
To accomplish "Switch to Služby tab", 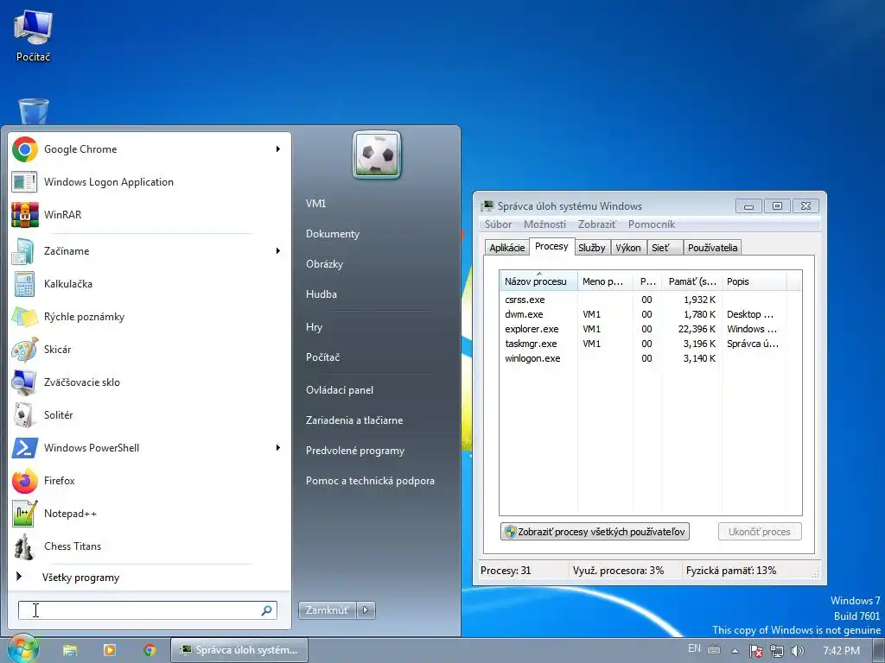I will tap(591, 248).
